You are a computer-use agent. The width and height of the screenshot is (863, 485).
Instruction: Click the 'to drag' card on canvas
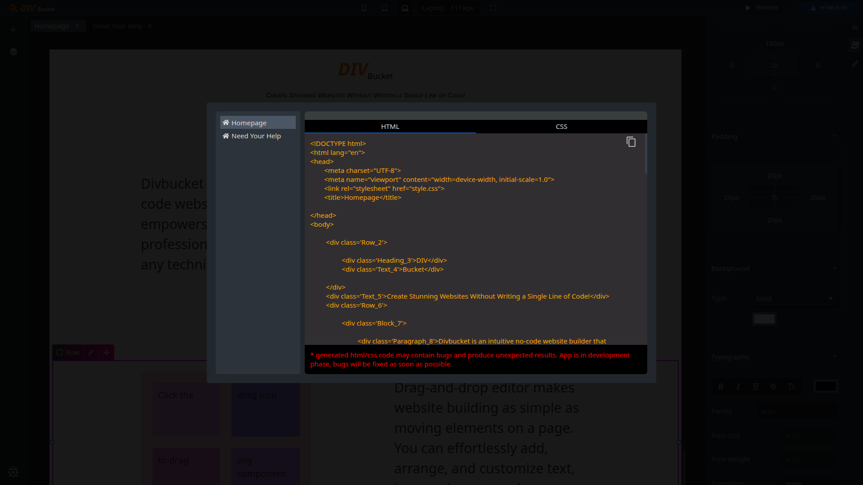[186, 466]
